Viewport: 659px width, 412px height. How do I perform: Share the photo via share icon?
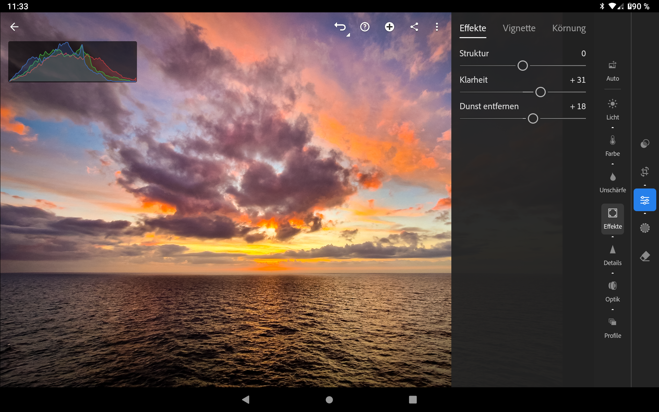point(414,27)
